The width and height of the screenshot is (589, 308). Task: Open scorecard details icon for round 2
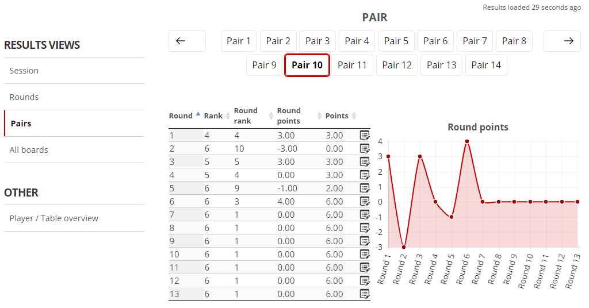tap(365, 149)
